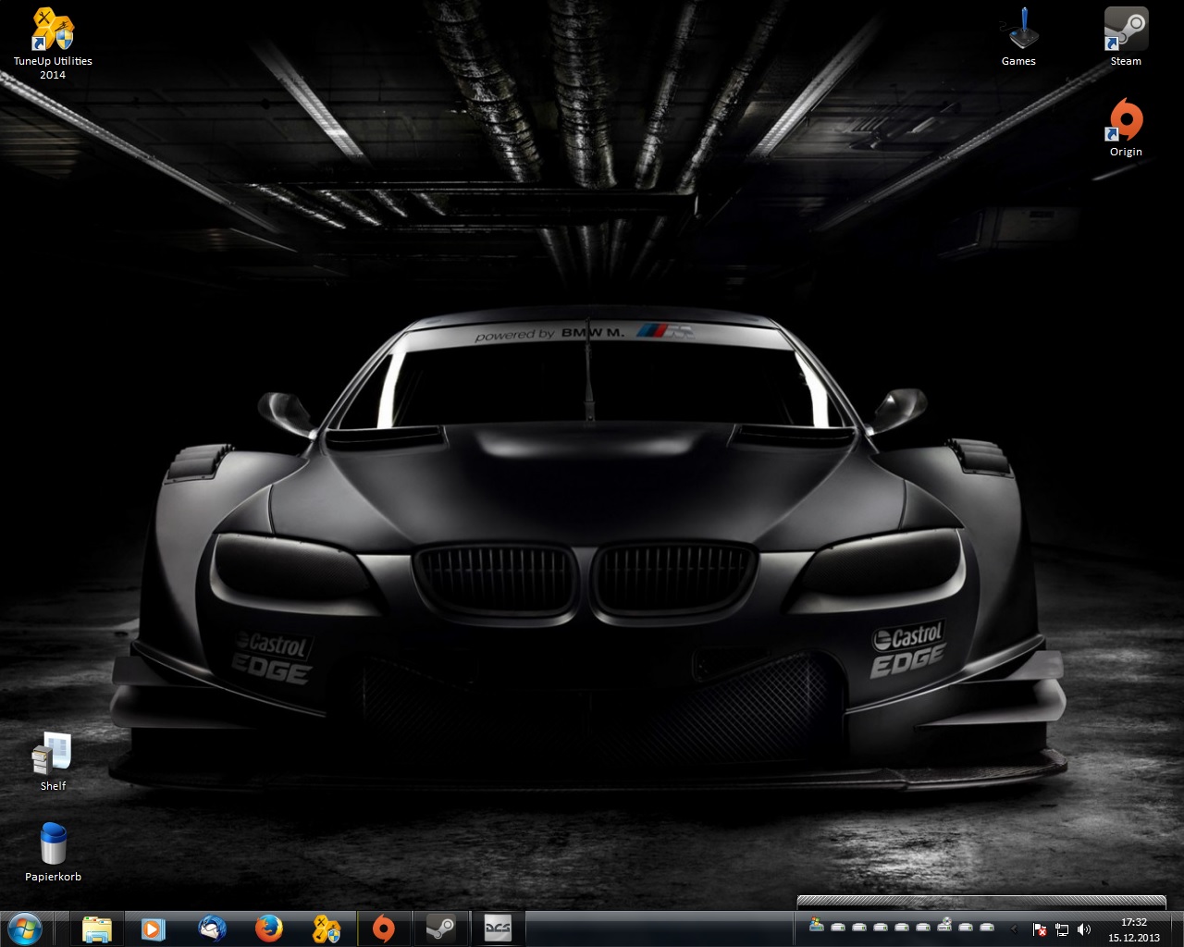Image resolution: width=1184 pixels, height=947 pixels.
Task: Open the volume speaker tray icon
Action: click(x=1084, y=929)
